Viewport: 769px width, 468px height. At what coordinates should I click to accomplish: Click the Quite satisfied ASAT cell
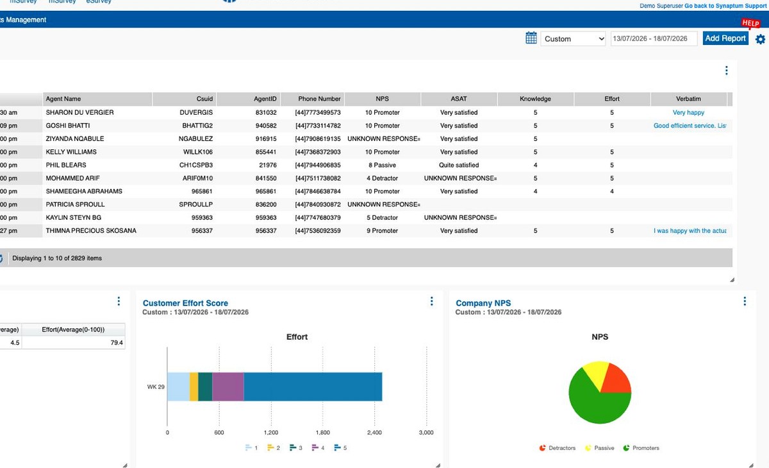click(x=459, y=165)
